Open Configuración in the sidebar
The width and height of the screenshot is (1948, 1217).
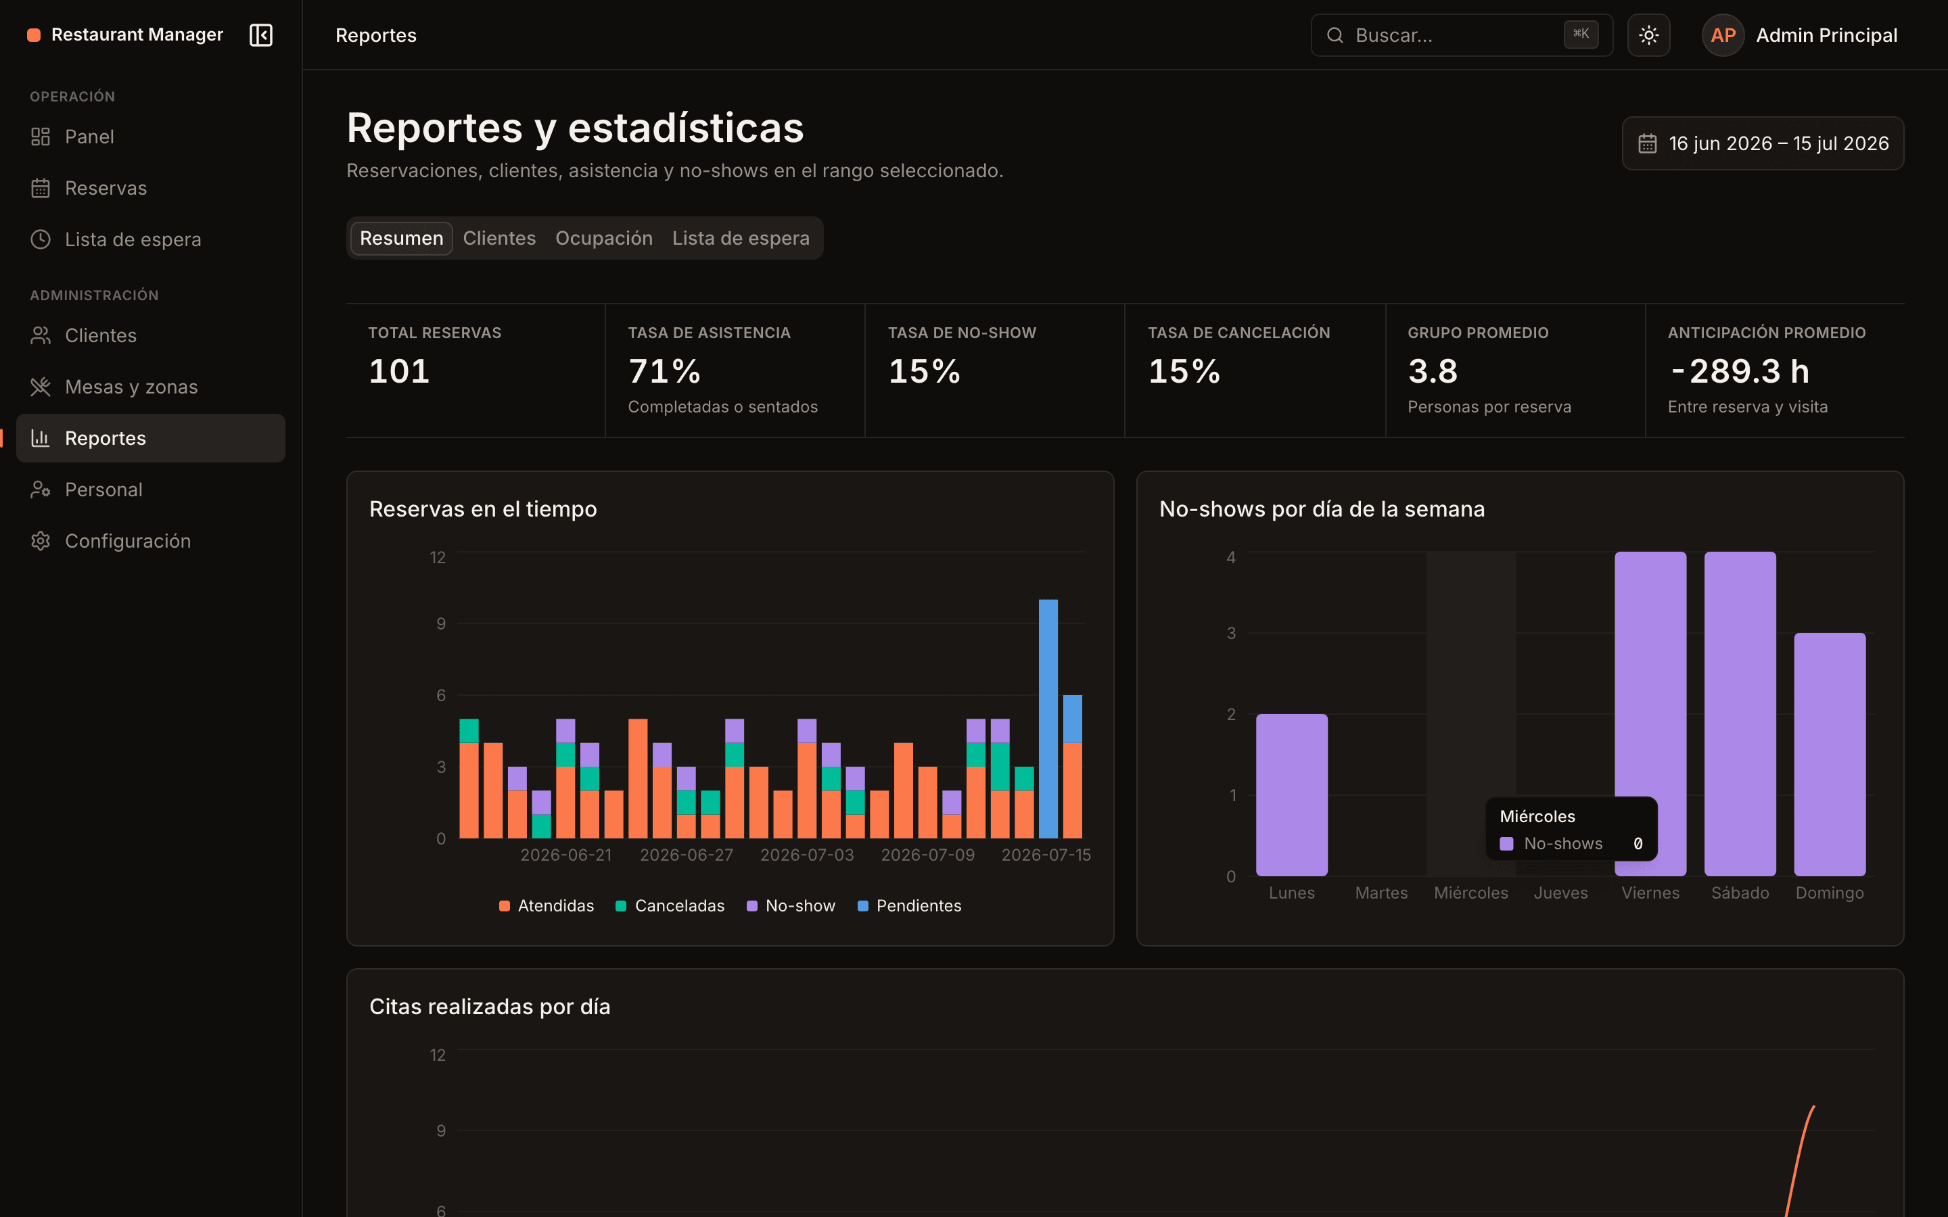pyautogui.click(x=151, y=541)
